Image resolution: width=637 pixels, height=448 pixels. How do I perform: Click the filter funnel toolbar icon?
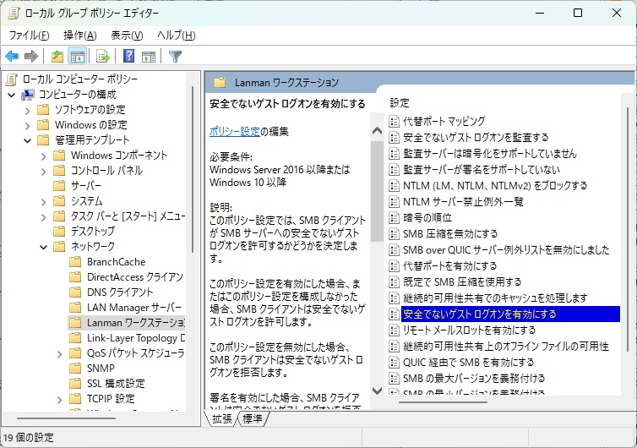[175, 57]
